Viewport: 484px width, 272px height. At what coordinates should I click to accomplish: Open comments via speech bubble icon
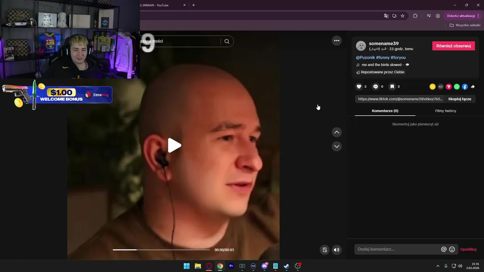(x=375, y=87)
